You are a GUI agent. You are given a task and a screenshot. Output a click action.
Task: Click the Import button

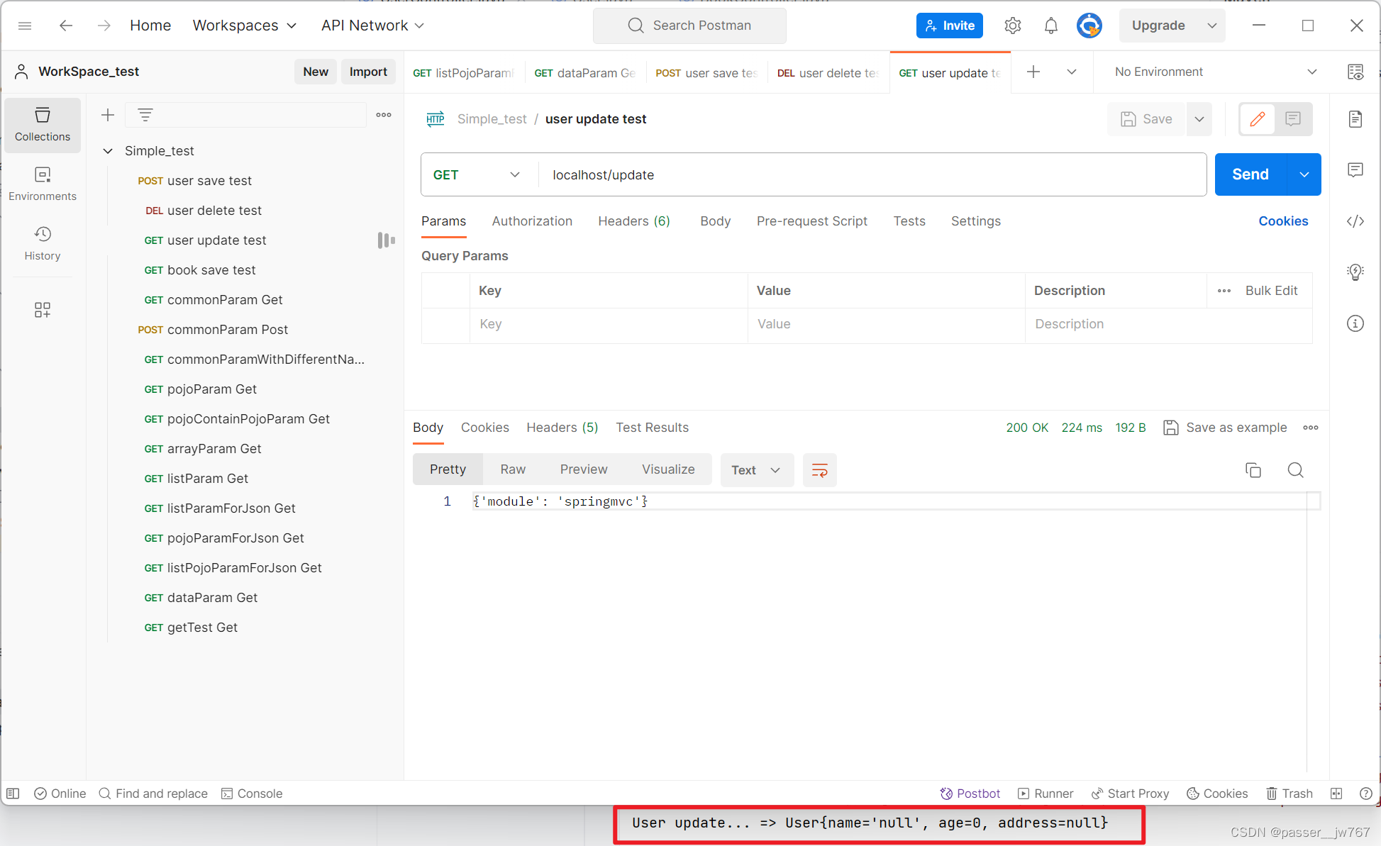point(368,72)
